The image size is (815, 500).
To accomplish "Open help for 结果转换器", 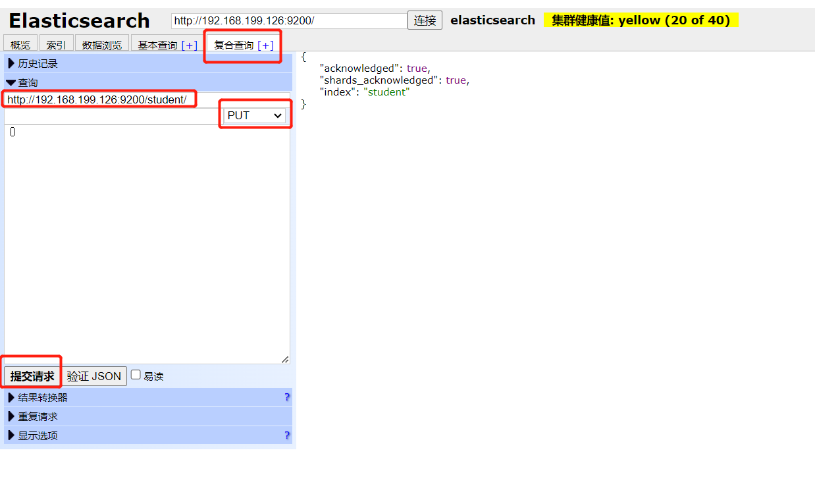I will click(x=287, y=397).
